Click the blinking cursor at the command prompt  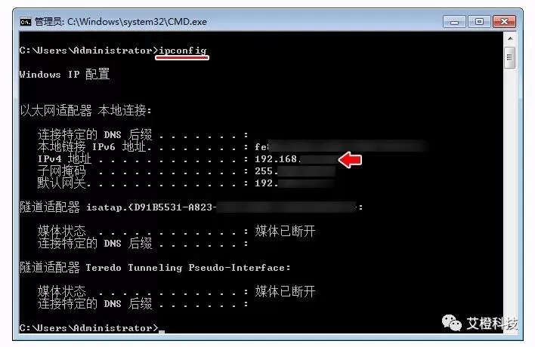(x=162, y=332)
